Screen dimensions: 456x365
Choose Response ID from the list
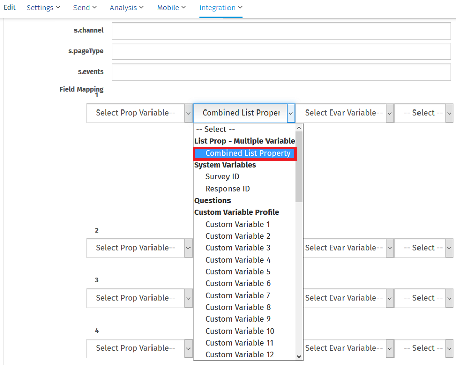pos(227,189)
